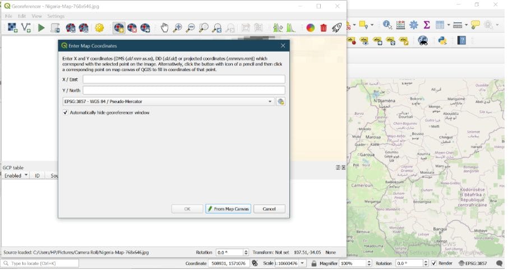508x270 pixels.
Task: Toggle Automatically hide georeferencer window checkbox
Action: tap(66, 113)
